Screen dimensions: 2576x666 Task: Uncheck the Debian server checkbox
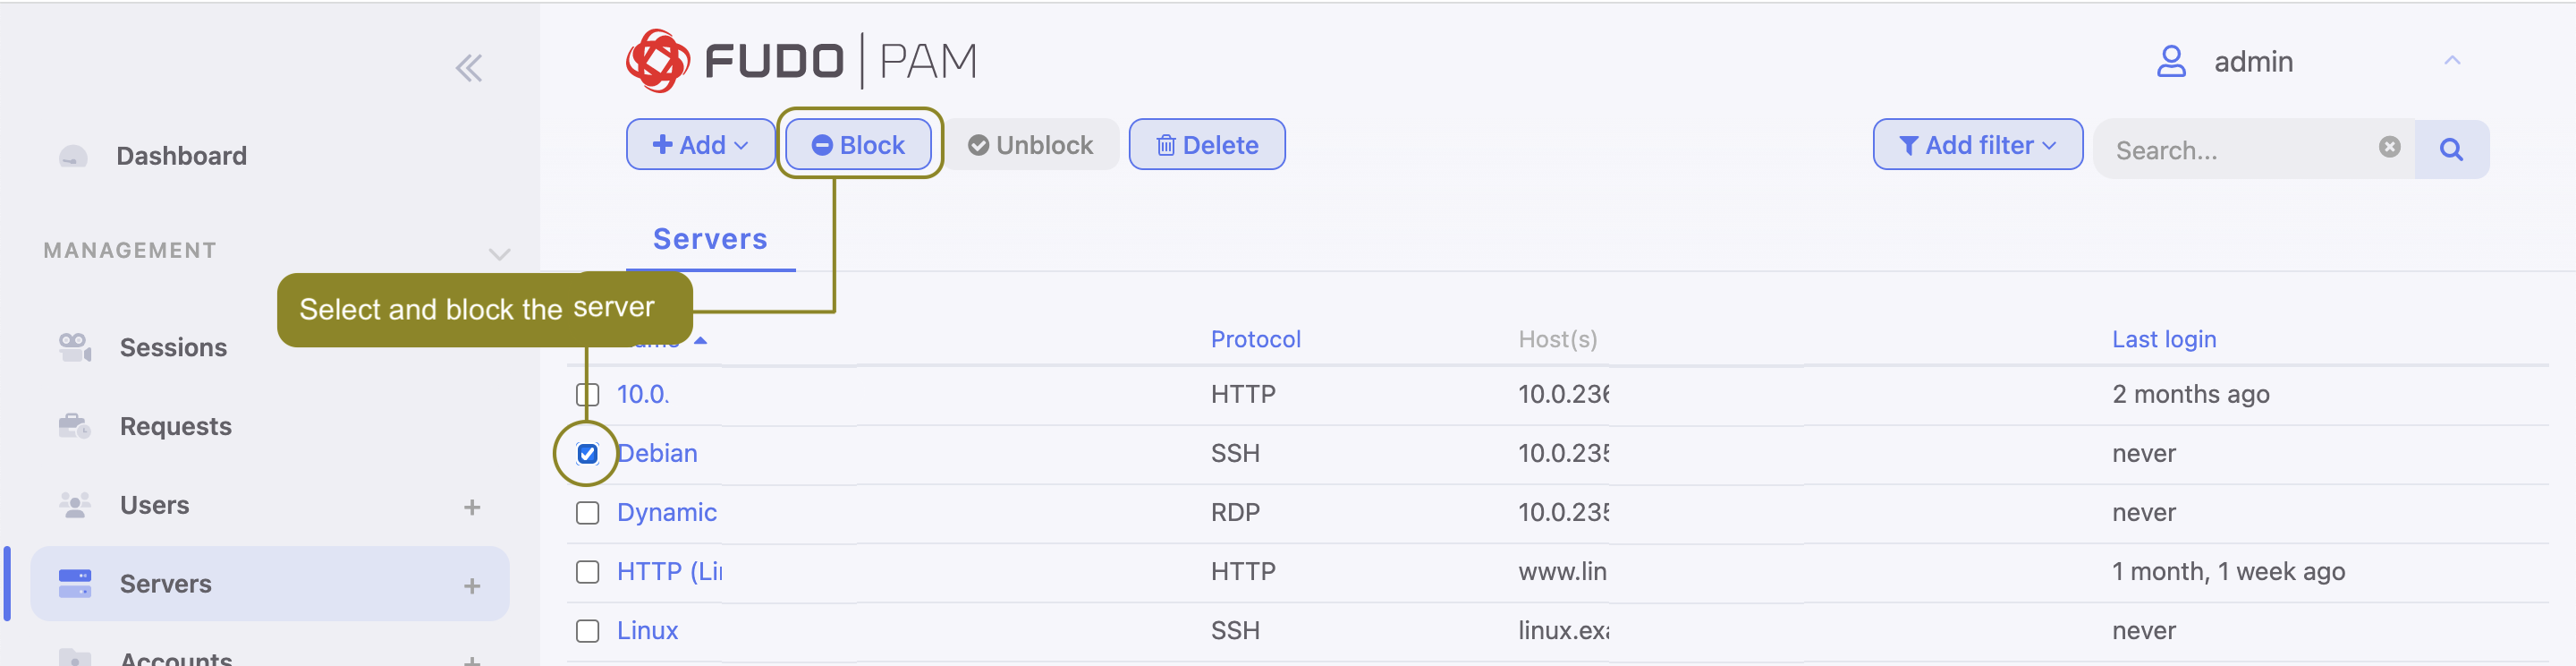588,453
